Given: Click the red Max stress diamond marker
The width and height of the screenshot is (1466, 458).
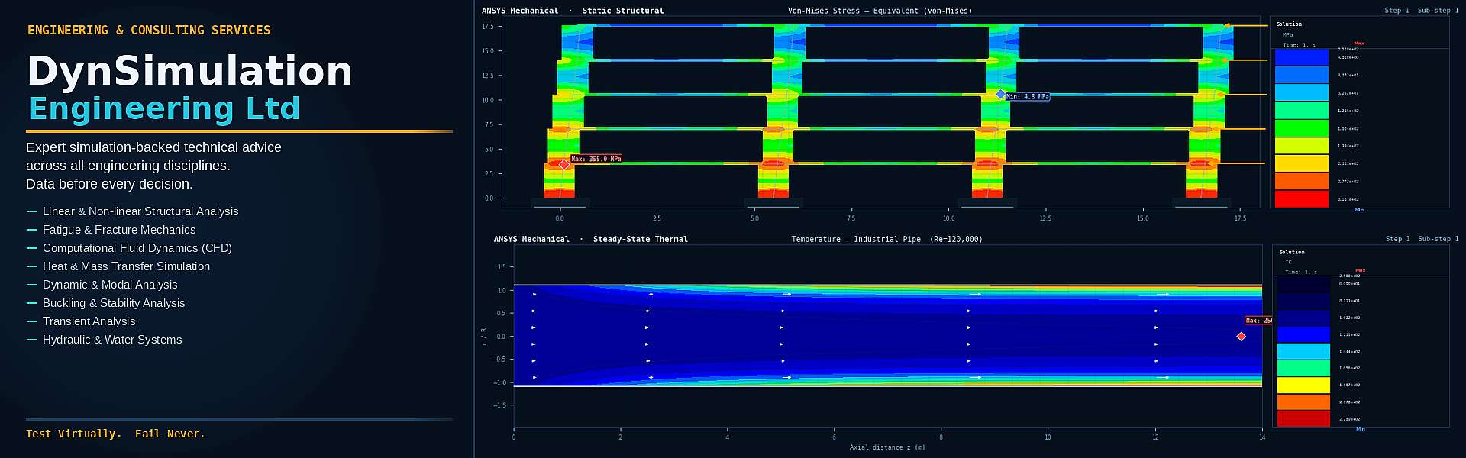Looking at the screenshot, I should (564, 164).
